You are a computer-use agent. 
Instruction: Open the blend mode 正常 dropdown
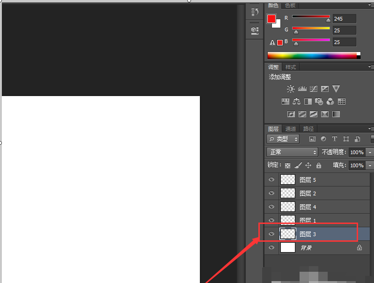292,152
